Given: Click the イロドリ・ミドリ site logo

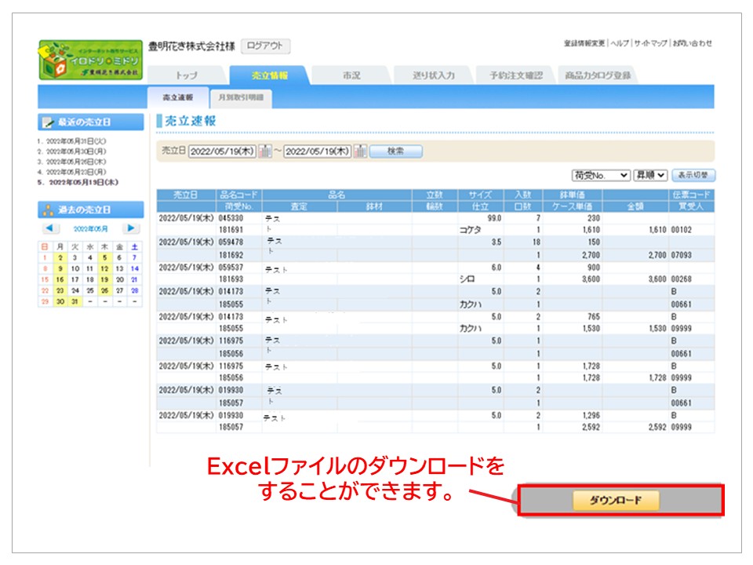Looking at the screenshot, I should click(91, 60).
